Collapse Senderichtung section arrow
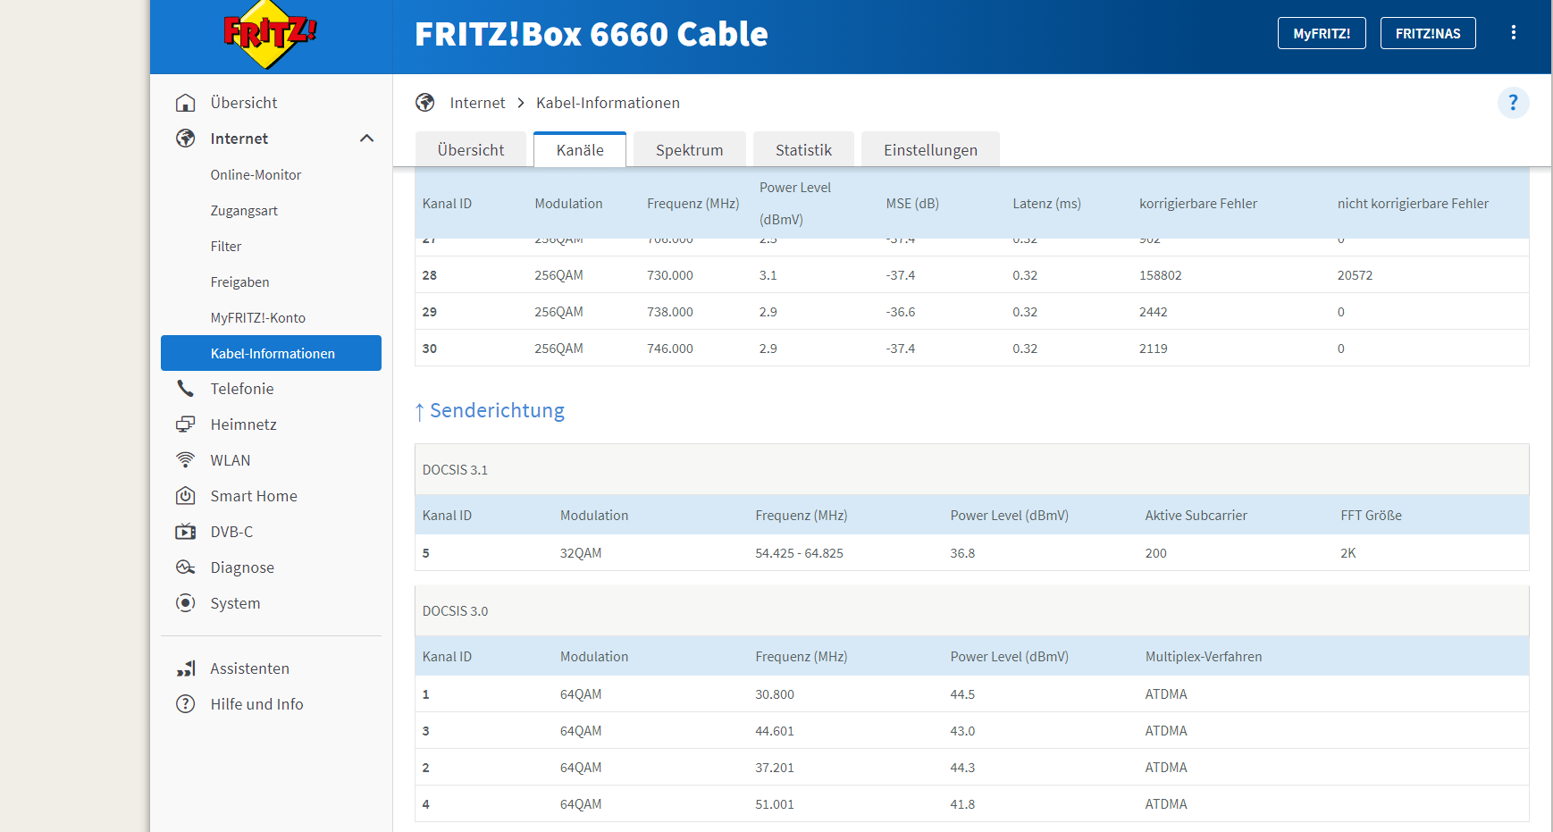Screen dimensions: 1553x832 (419, 412)
